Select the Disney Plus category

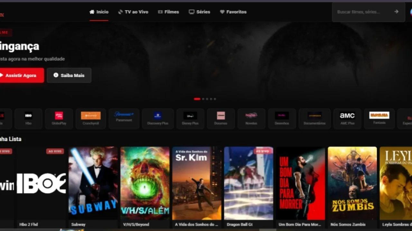point(190,119)
